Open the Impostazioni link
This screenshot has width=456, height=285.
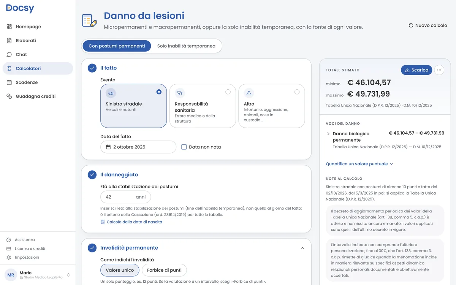[27, 257]
